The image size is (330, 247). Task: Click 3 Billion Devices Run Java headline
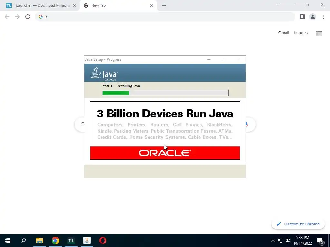[165, 114]
